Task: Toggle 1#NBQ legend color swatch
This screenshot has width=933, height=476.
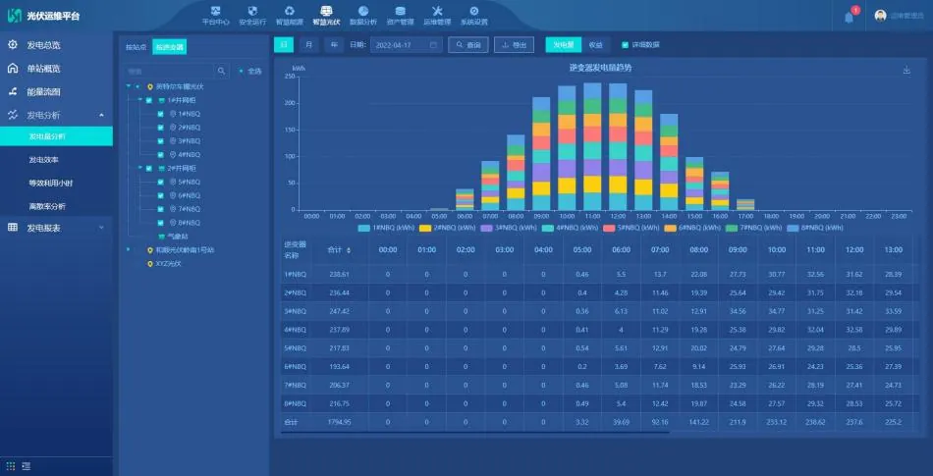Action: (x=364, y=228)
